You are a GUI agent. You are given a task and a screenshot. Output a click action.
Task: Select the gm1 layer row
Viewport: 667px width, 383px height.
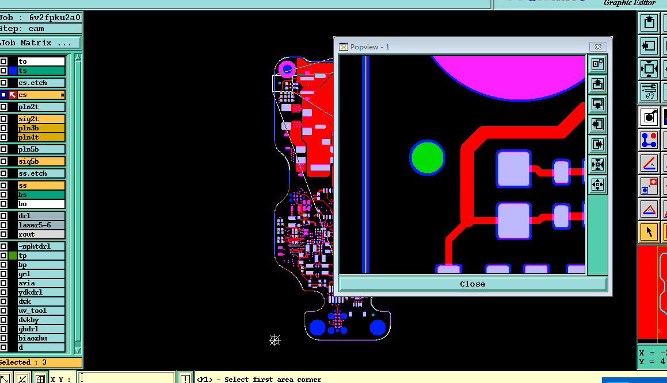[41, 274]
